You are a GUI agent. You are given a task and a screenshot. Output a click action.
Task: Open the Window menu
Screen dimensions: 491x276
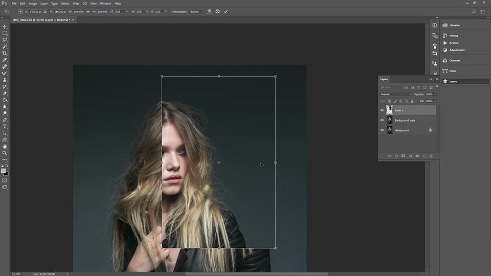coord(105,4)
